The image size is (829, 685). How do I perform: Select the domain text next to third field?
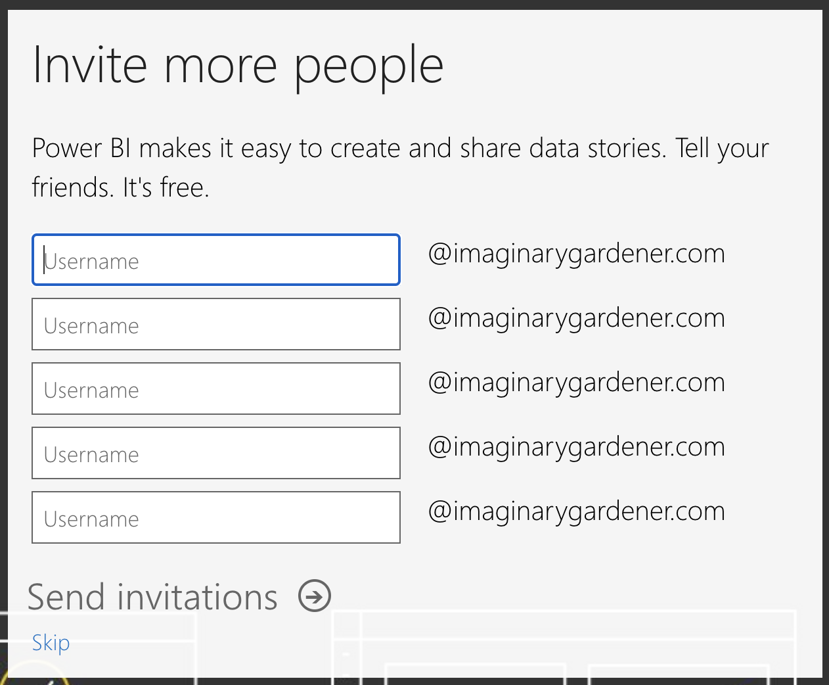tap(576, 383)
